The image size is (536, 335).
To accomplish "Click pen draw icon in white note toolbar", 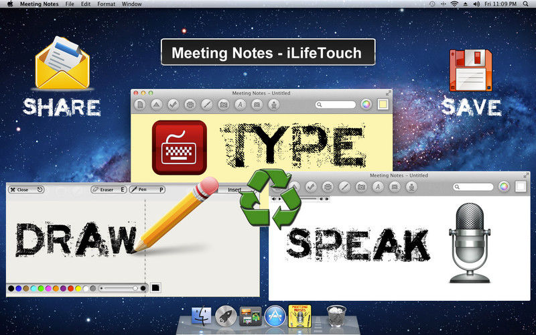I will 344,187.
